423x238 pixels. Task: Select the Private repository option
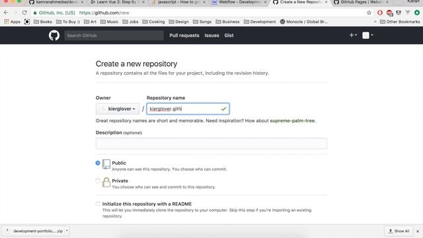point(98,180)
